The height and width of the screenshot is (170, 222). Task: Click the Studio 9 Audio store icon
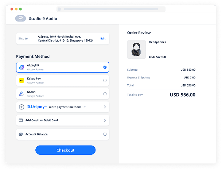point(20,19)
